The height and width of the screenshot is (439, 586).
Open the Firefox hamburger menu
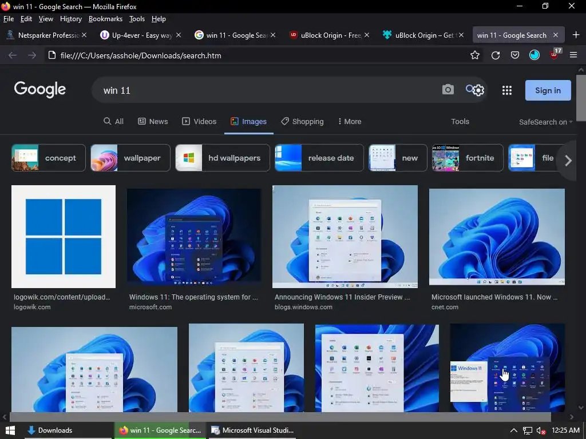(x=573, y=55)
